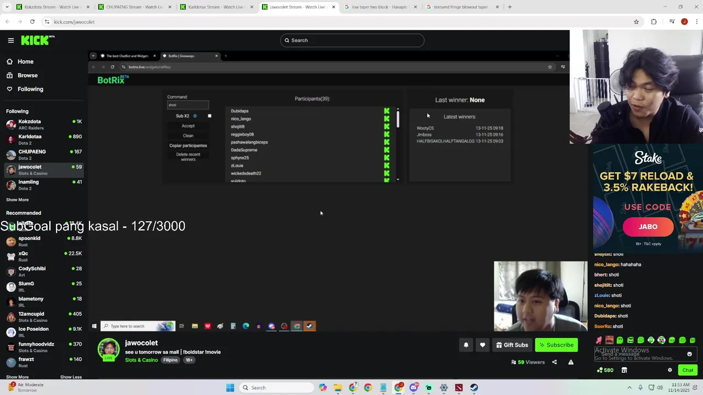Open the Kick logo homepage link
The width and height of the screenshot is (703, 395).
pyautogui.click(x=38, y=40)
